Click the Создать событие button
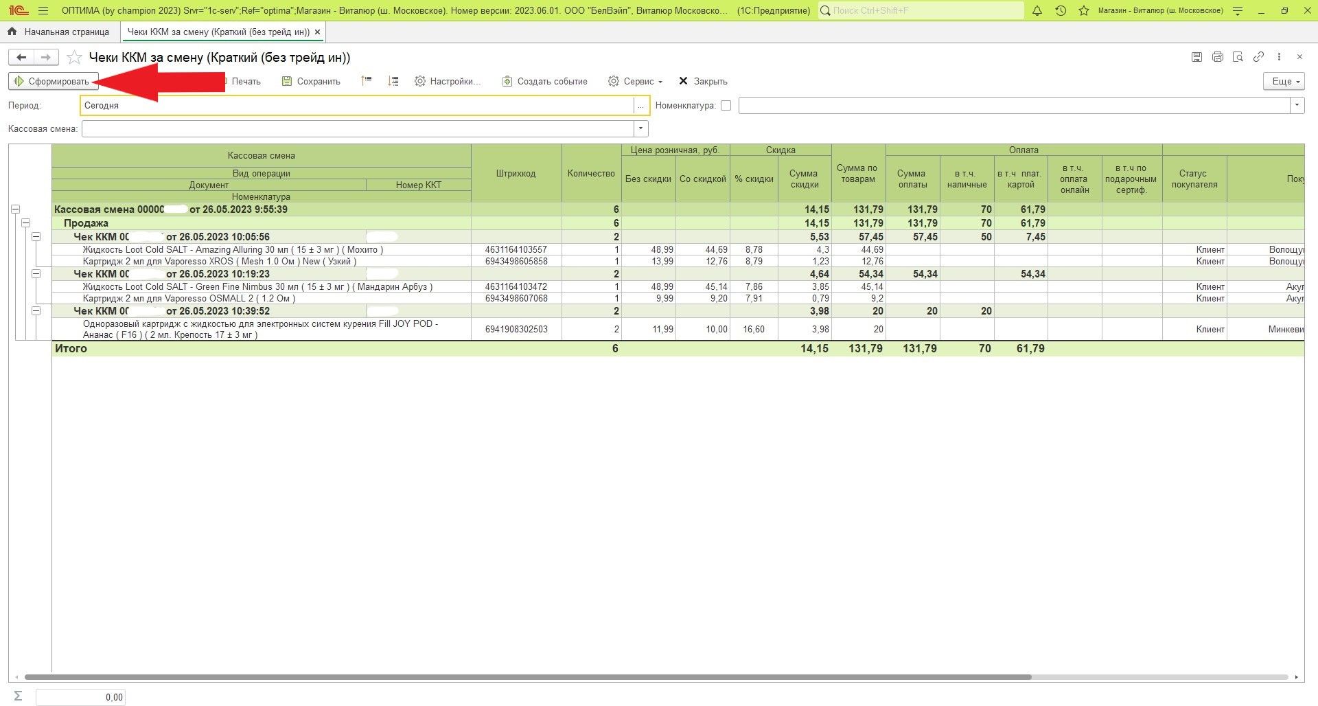Viewport: 1318px width, 706px height. pos(544,81)
